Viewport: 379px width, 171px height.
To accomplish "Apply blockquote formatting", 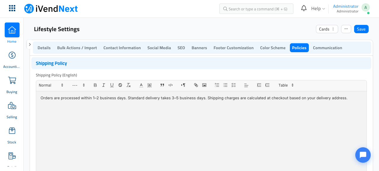I will coord(162,85).
